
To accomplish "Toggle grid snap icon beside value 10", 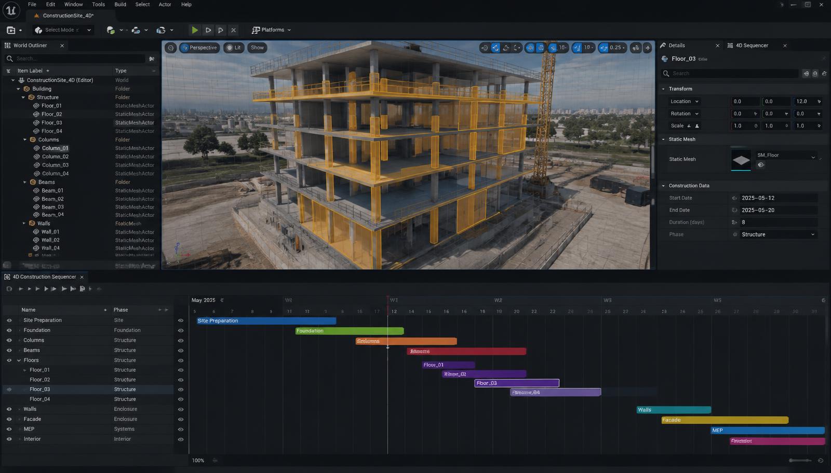I will click(x=553, y=48).
